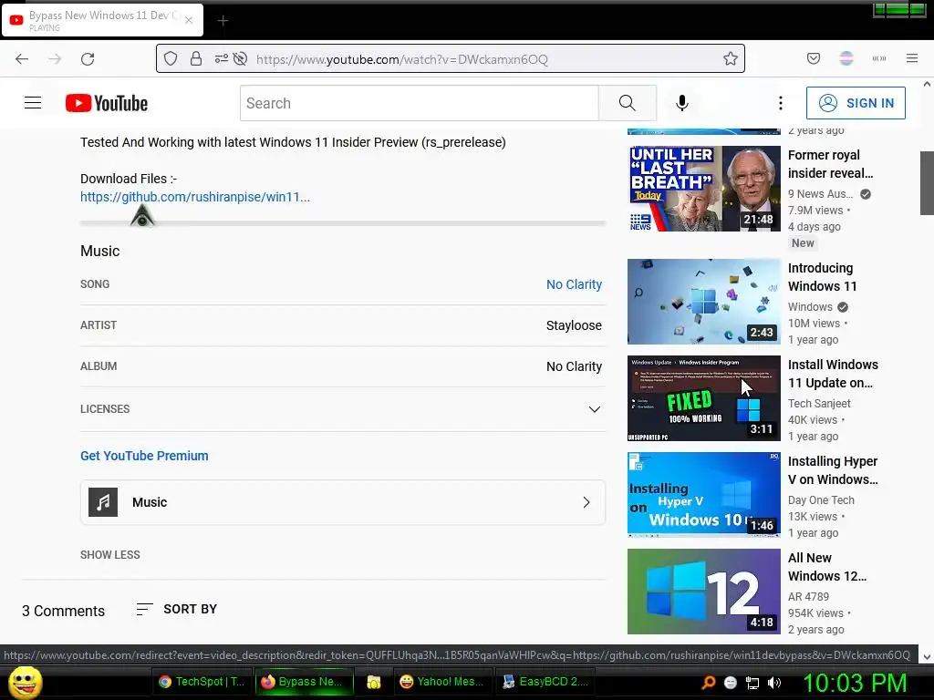Bookmark this page with star icon
Image resolution: width=934 pixels, height=700 pixels.
[x=731, y=58]
